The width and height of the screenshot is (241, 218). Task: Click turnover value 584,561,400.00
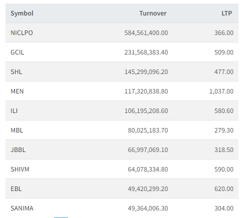[x=146, y=33]
